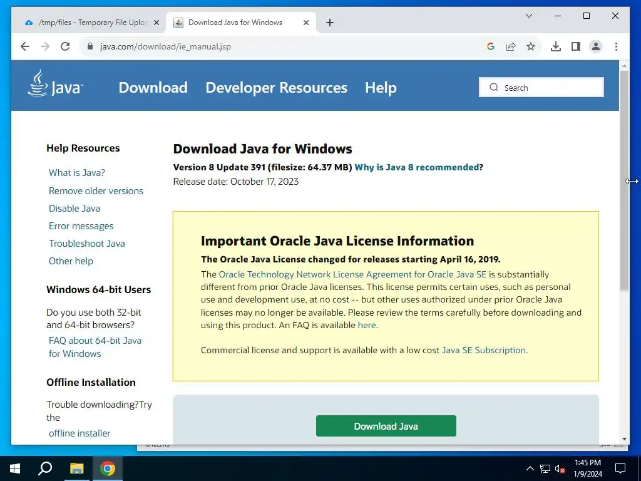Click the 'Offline Installation' heading

pyautogui.click(x=91, y=382)
